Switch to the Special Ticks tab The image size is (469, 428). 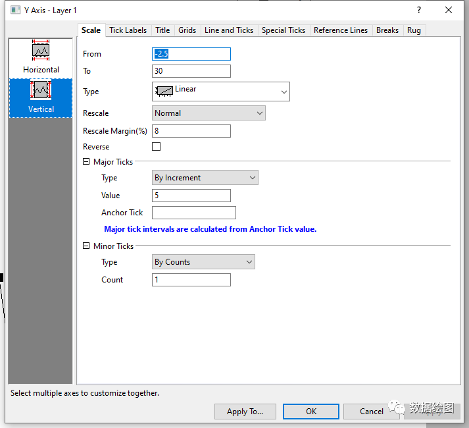(x=284, y=30)
